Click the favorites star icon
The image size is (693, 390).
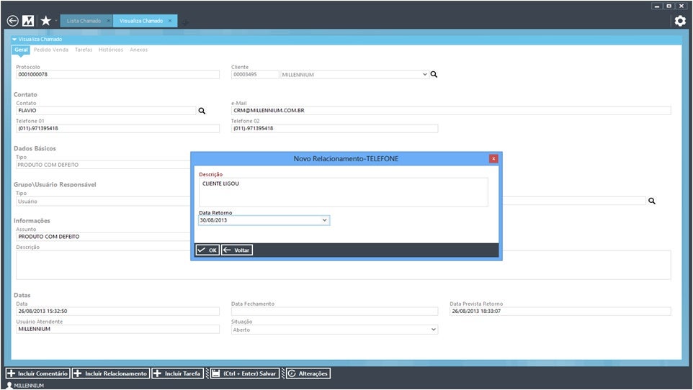click(x=45, y=21)
